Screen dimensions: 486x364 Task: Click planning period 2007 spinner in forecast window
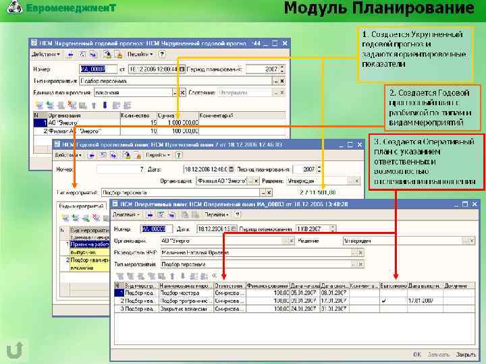(281, 69)
